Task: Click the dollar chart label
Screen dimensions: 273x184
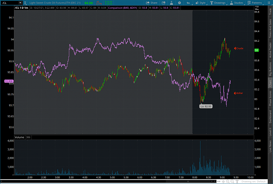Action: (239, 93)
